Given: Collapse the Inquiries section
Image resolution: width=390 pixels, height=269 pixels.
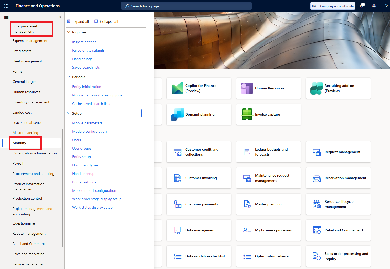Looking at the screenshot, I should pyautogui.click(x=69, y=32).
